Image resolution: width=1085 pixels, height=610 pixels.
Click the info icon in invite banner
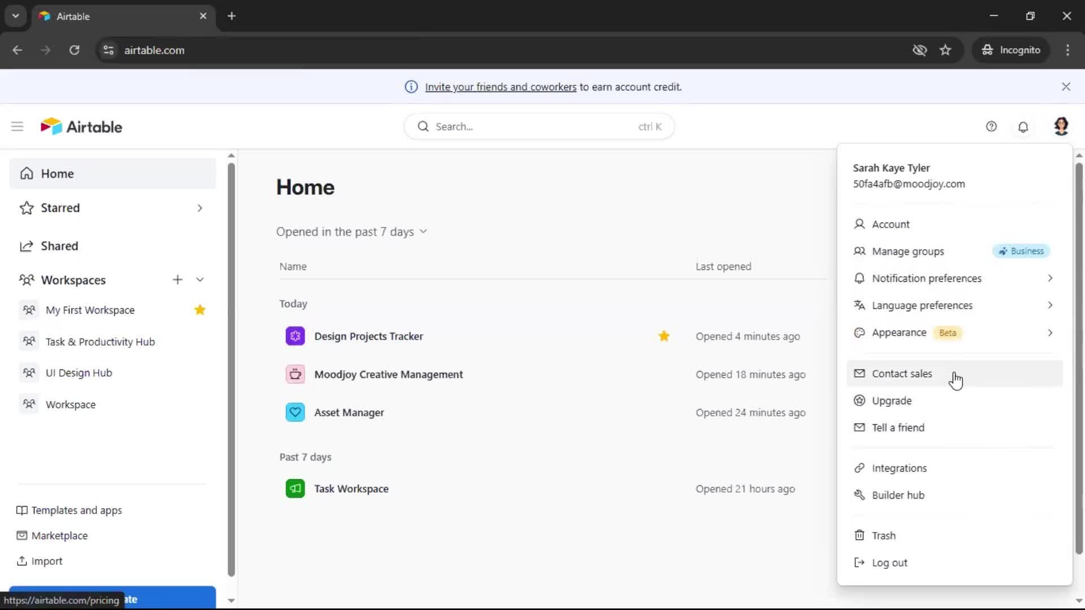click(x=411, y=86)
